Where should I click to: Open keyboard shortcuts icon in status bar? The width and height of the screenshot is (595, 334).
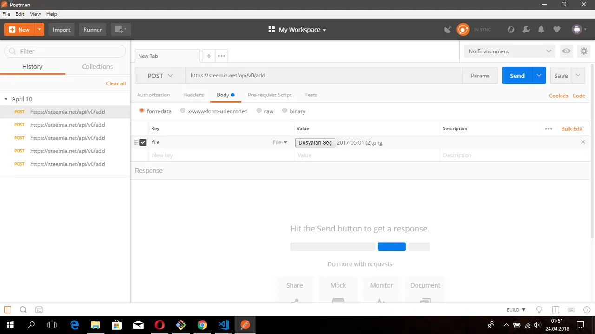point(571,310)
